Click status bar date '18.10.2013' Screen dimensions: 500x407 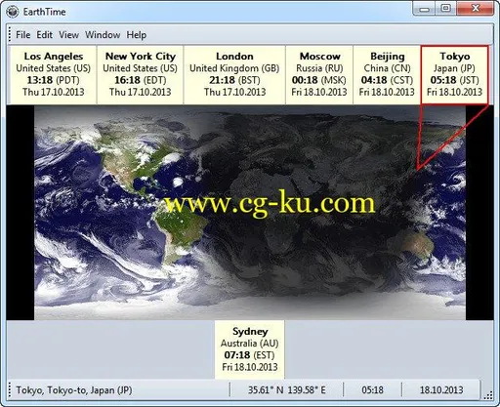tap(441, 389)
